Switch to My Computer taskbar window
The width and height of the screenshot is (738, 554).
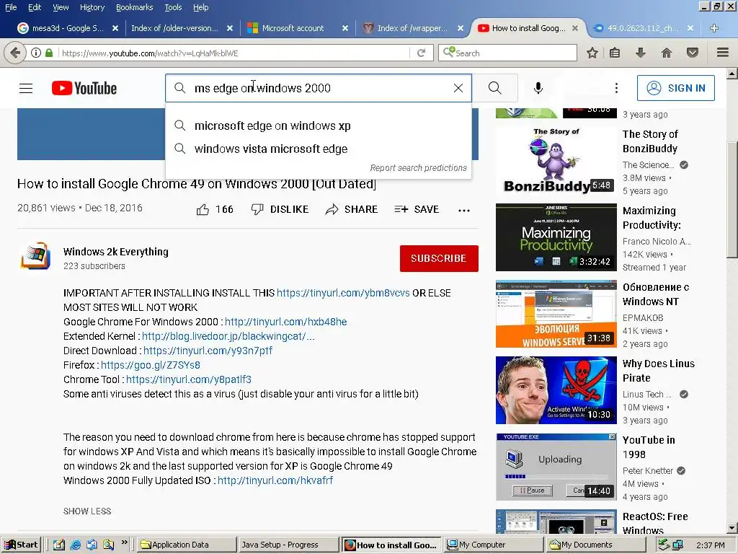[x=494, y=545]
